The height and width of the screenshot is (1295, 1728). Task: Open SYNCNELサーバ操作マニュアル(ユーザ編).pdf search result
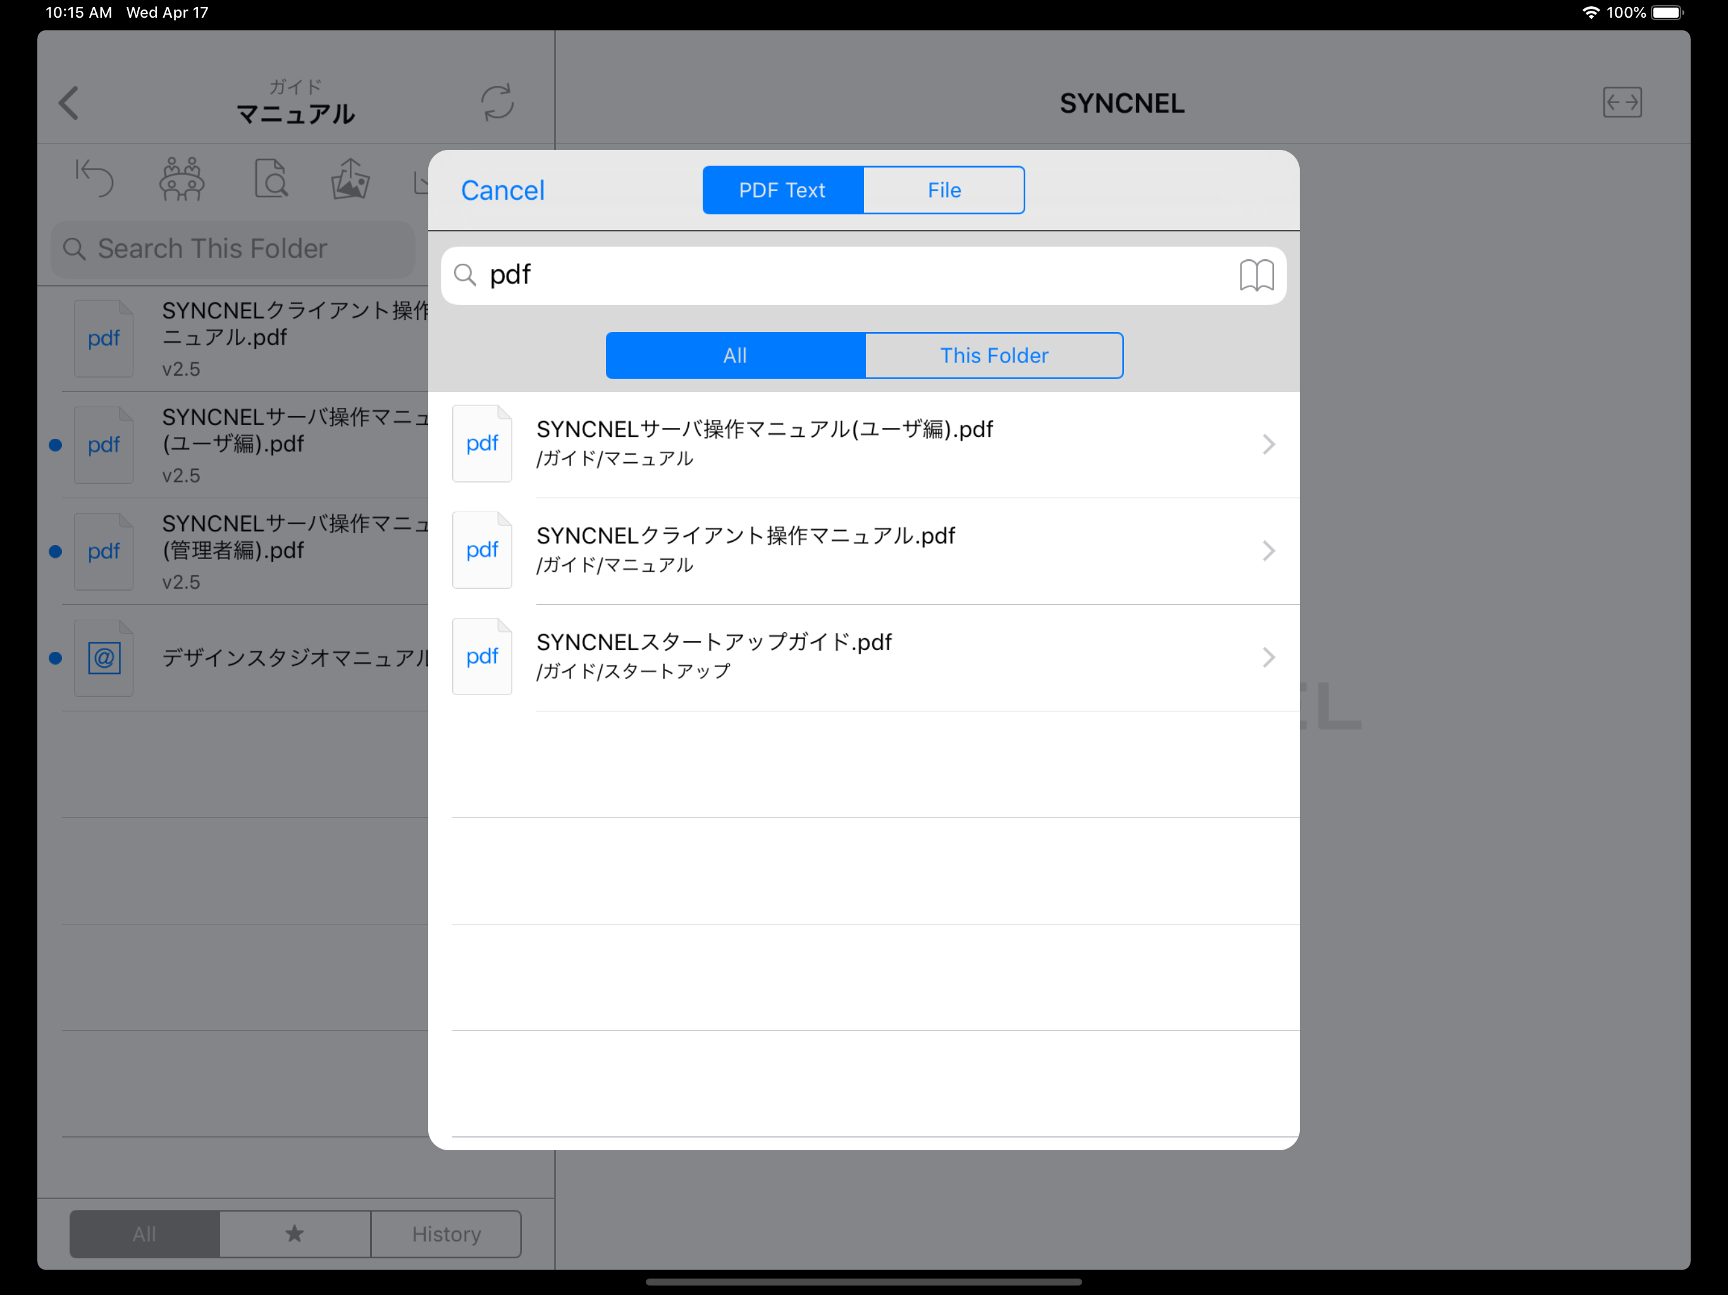863,444
